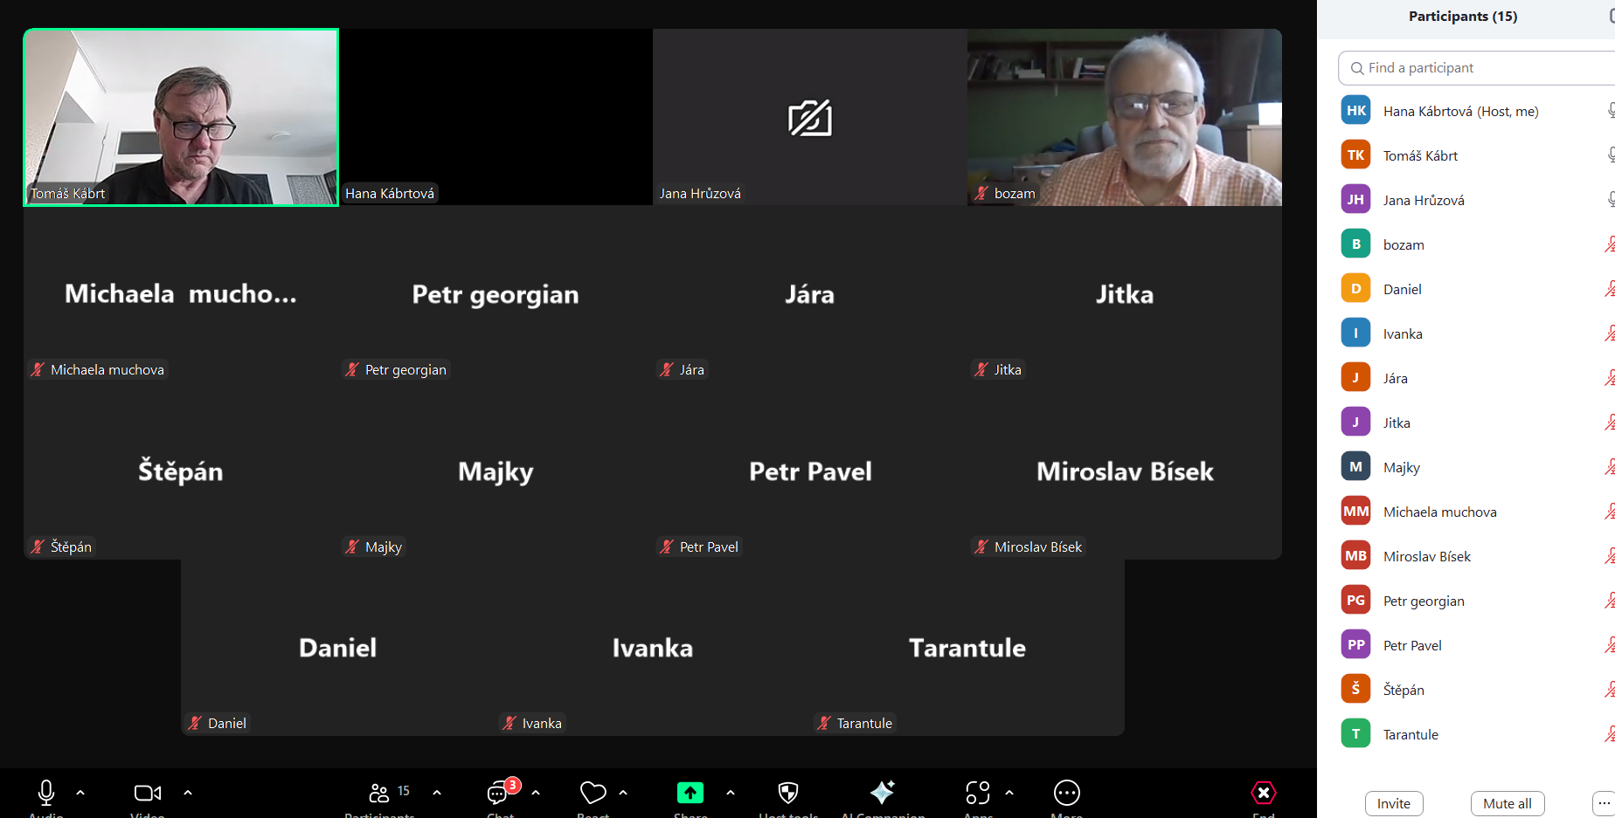Expand the share options arrow
Image resolution: width=1615 pixels, height=818 pixels.
tap(731, 793)
